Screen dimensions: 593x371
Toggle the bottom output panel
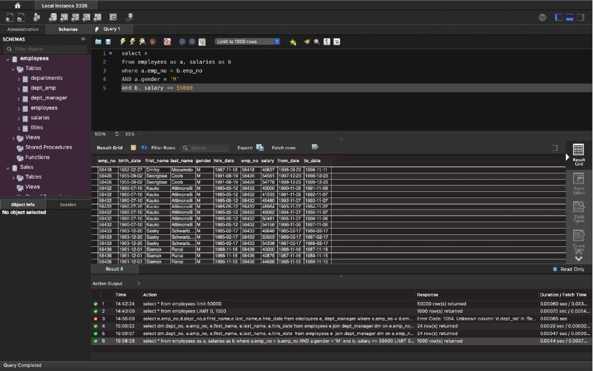tap(569, 17)
